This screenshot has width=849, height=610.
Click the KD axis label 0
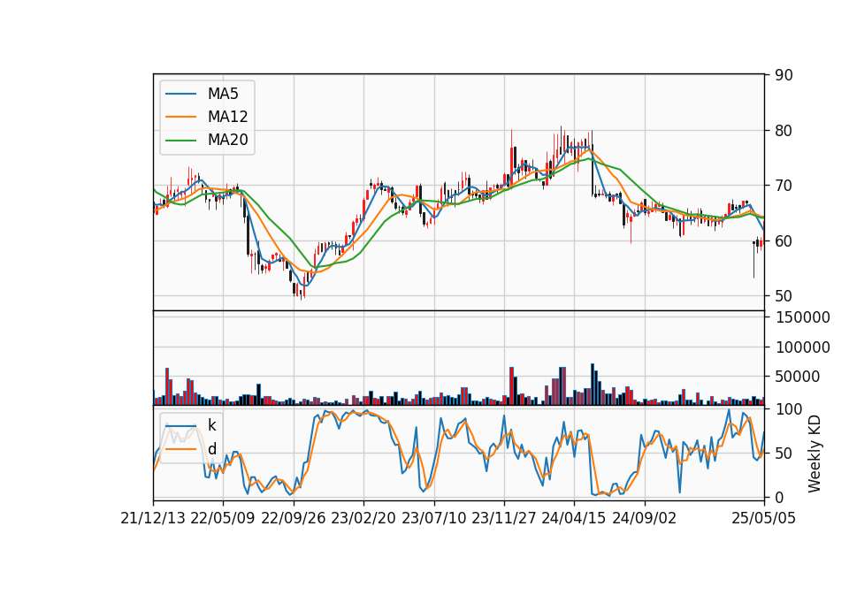pyautogui.click(x=779, y=498)
